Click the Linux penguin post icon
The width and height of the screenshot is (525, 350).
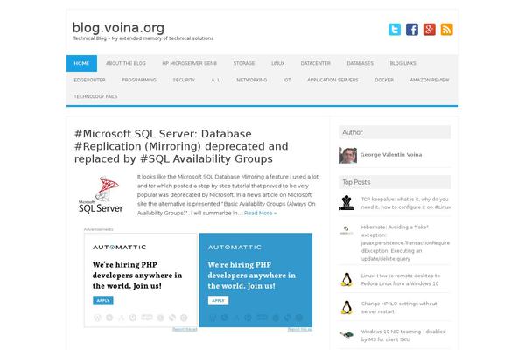point(346,279)
